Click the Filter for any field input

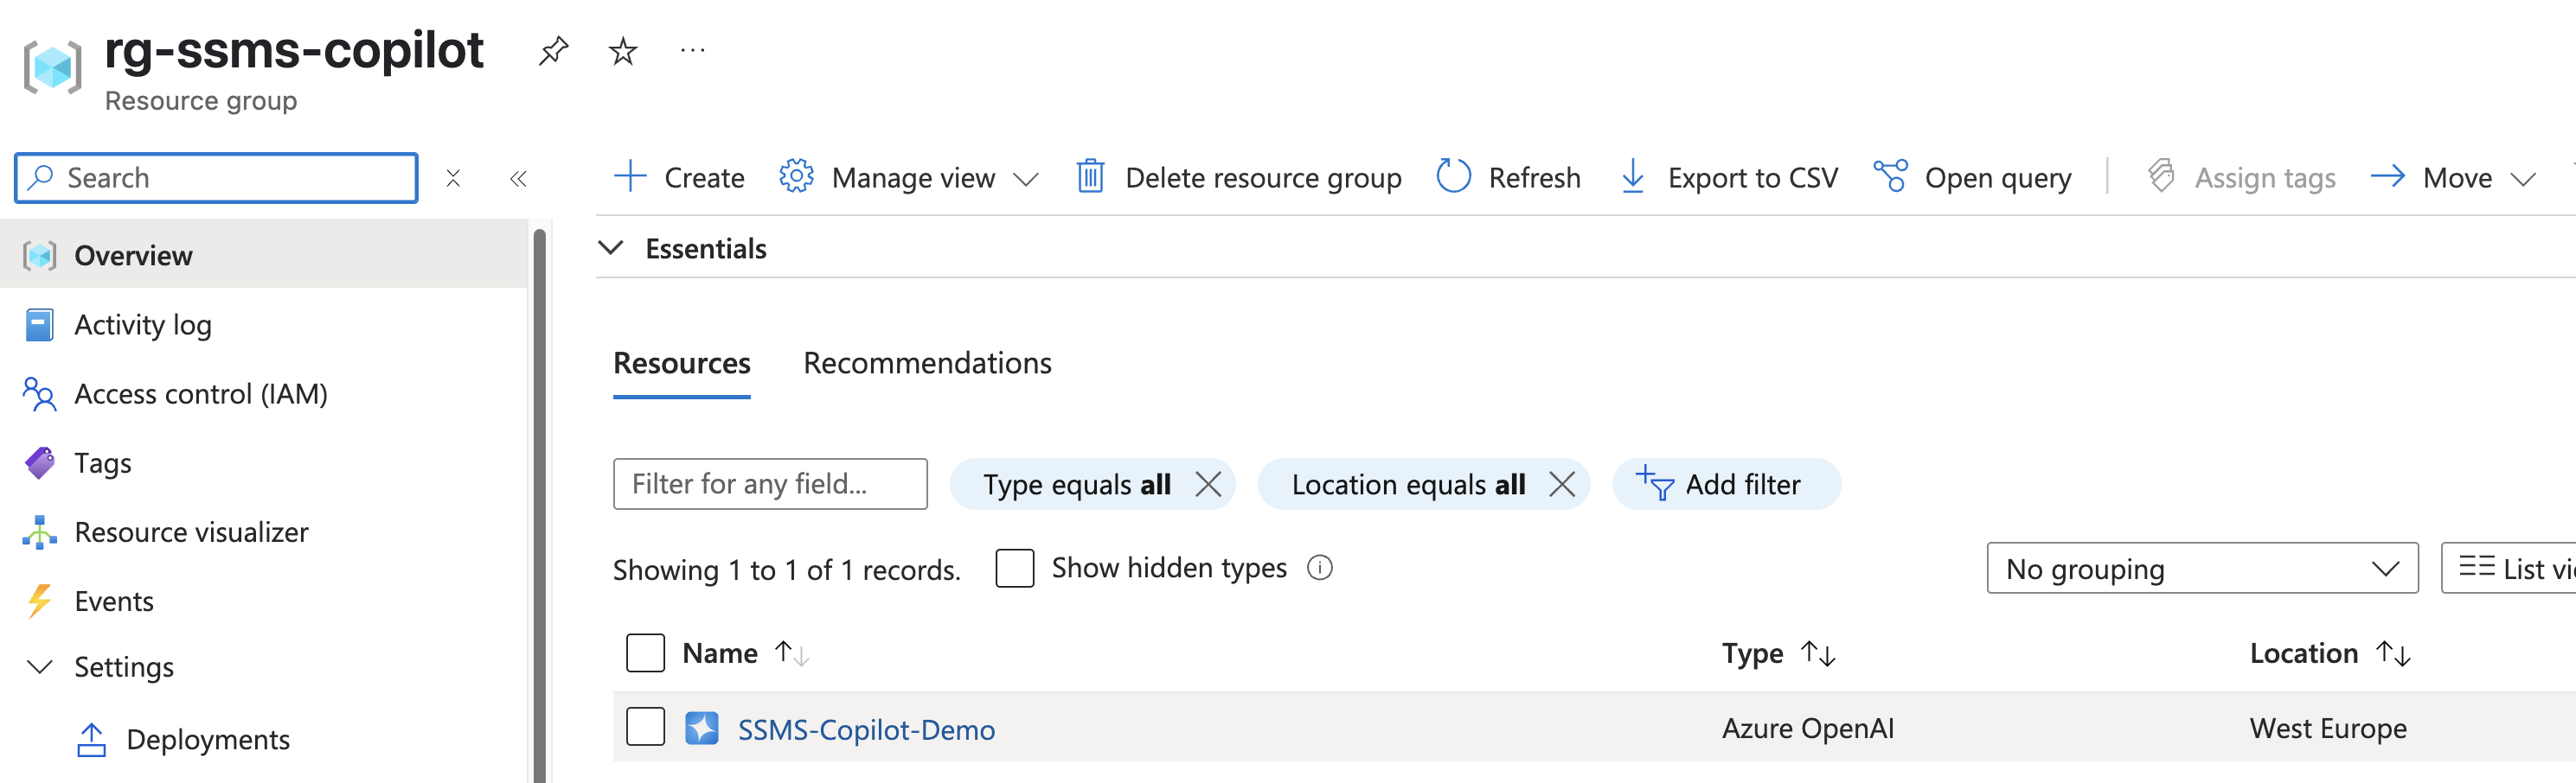click(770, 484)
